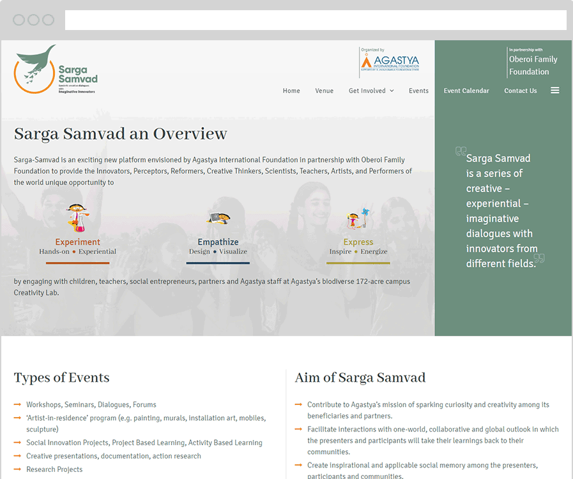Click the Empathize heading
573x479 pixels.
pyautogui.click(x=218, y=242)
